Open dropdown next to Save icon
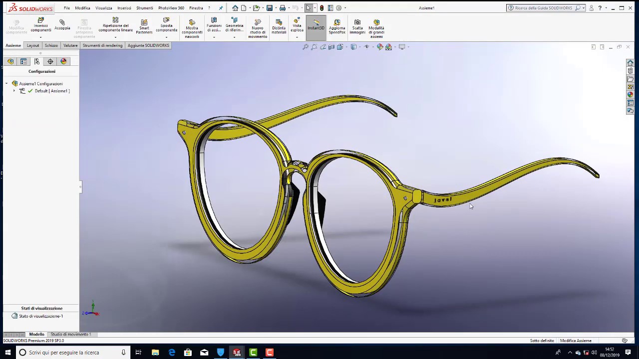This screenshot has width=639, height=359. pos(276,8)
